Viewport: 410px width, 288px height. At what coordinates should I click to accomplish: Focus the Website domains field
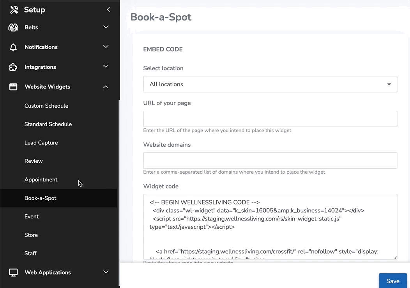point(270,160)
